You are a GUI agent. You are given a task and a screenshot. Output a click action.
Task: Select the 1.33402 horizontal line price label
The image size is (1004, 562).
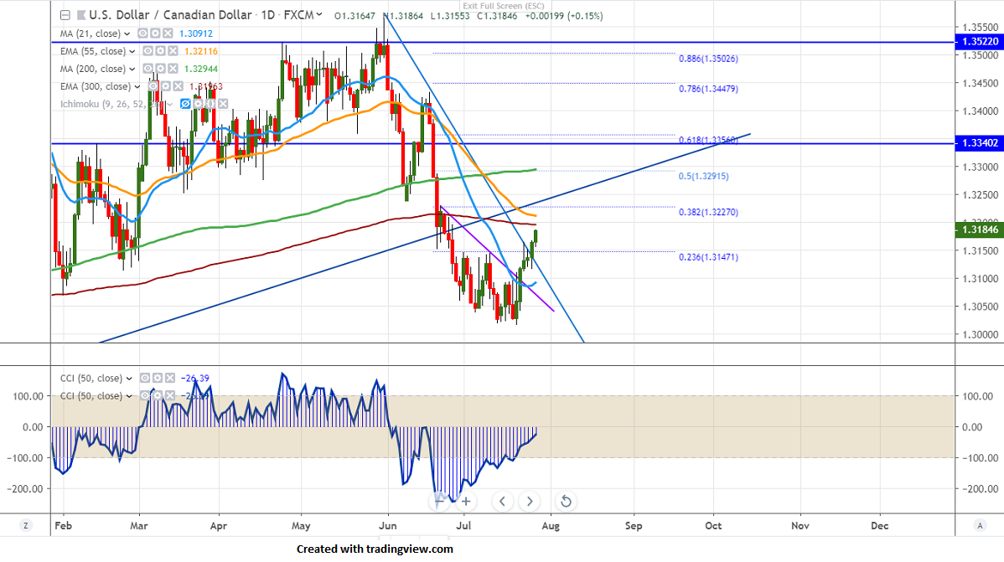[x=979, y=142]
